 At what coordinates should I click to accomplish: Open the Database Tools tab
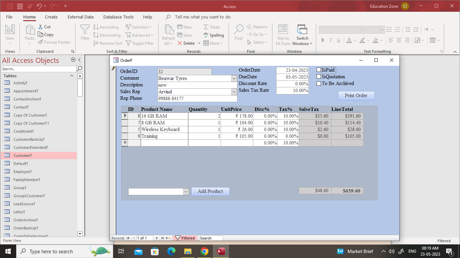click(119, 17)
